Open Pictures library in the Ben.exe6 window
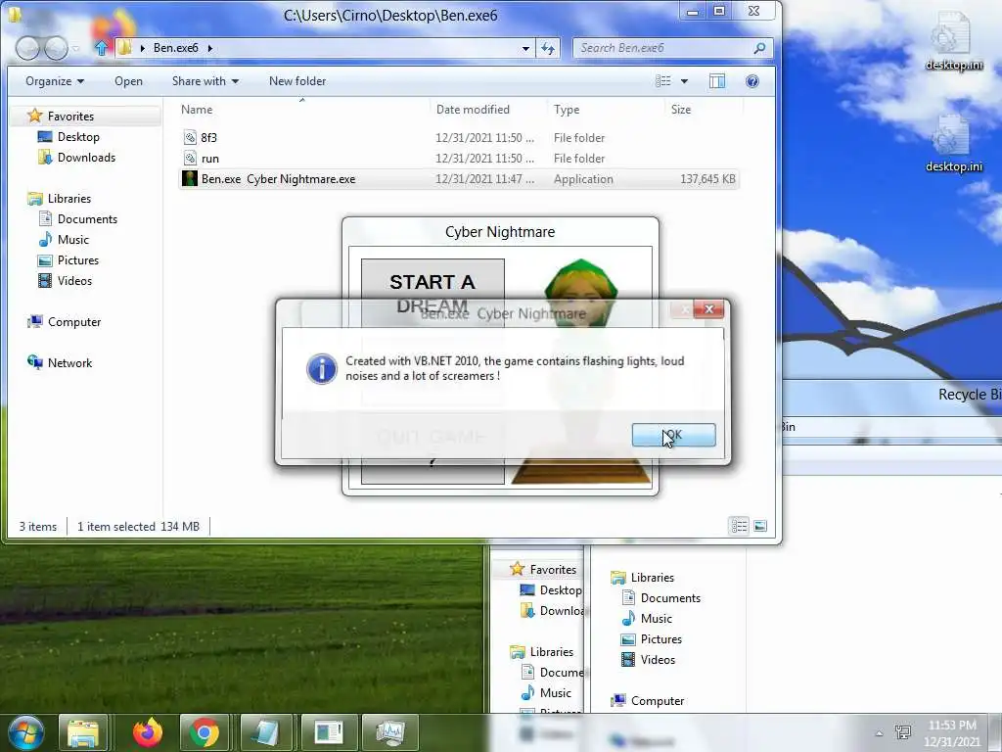The height and width of the screenshot is (752, 1002). [78, 260]
